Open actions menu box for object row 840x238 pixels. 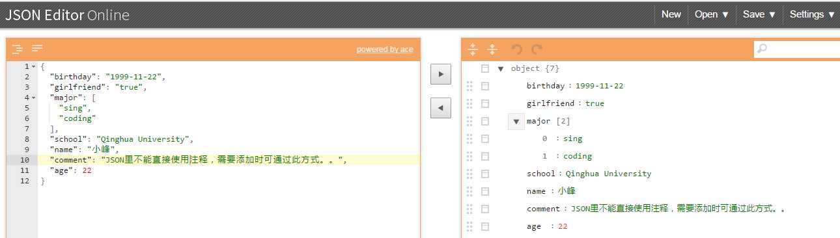tap(484, 68)
